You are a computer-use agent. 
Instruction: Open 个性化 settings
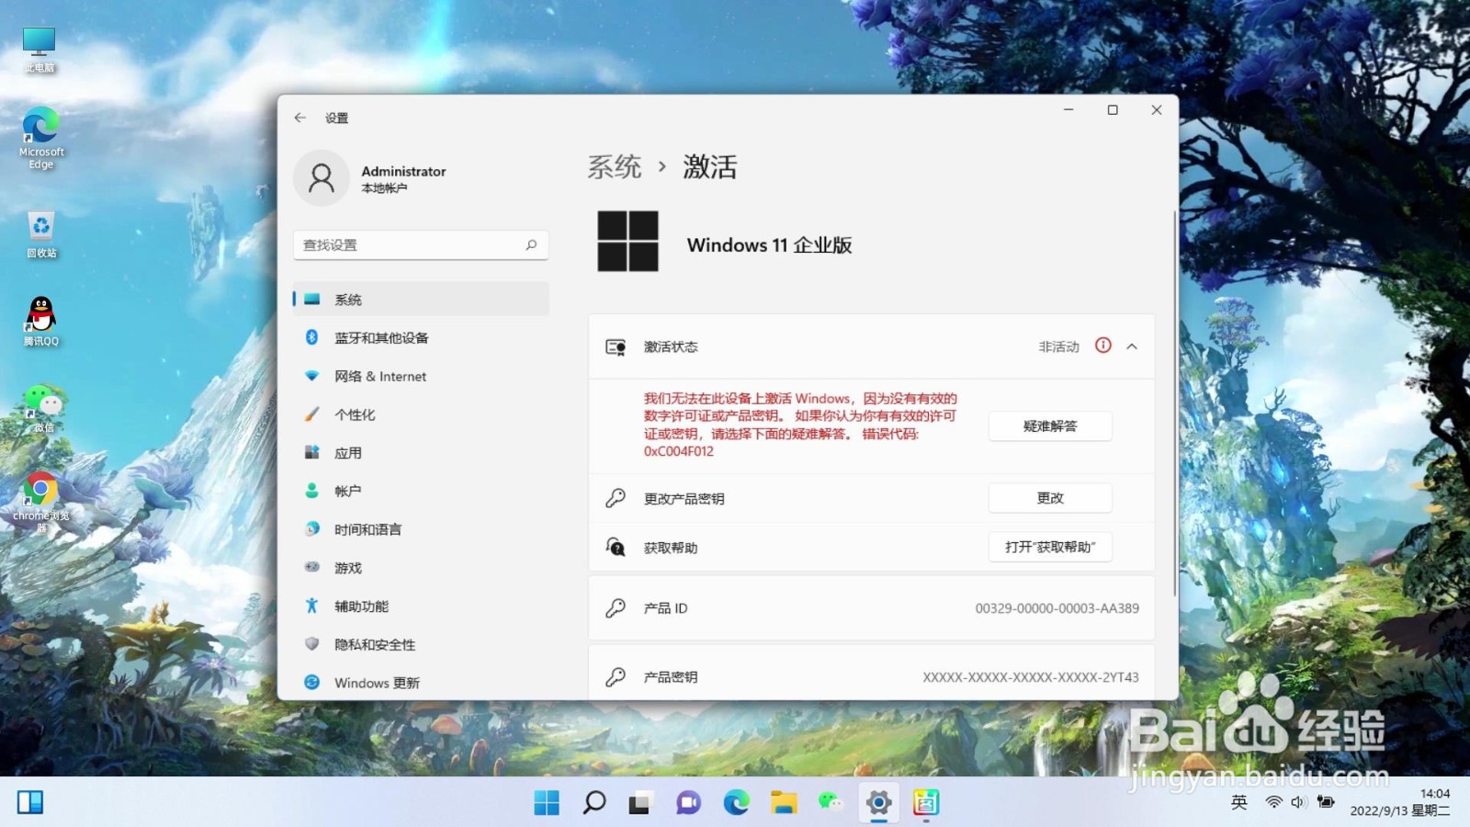(x=421, y=414)
